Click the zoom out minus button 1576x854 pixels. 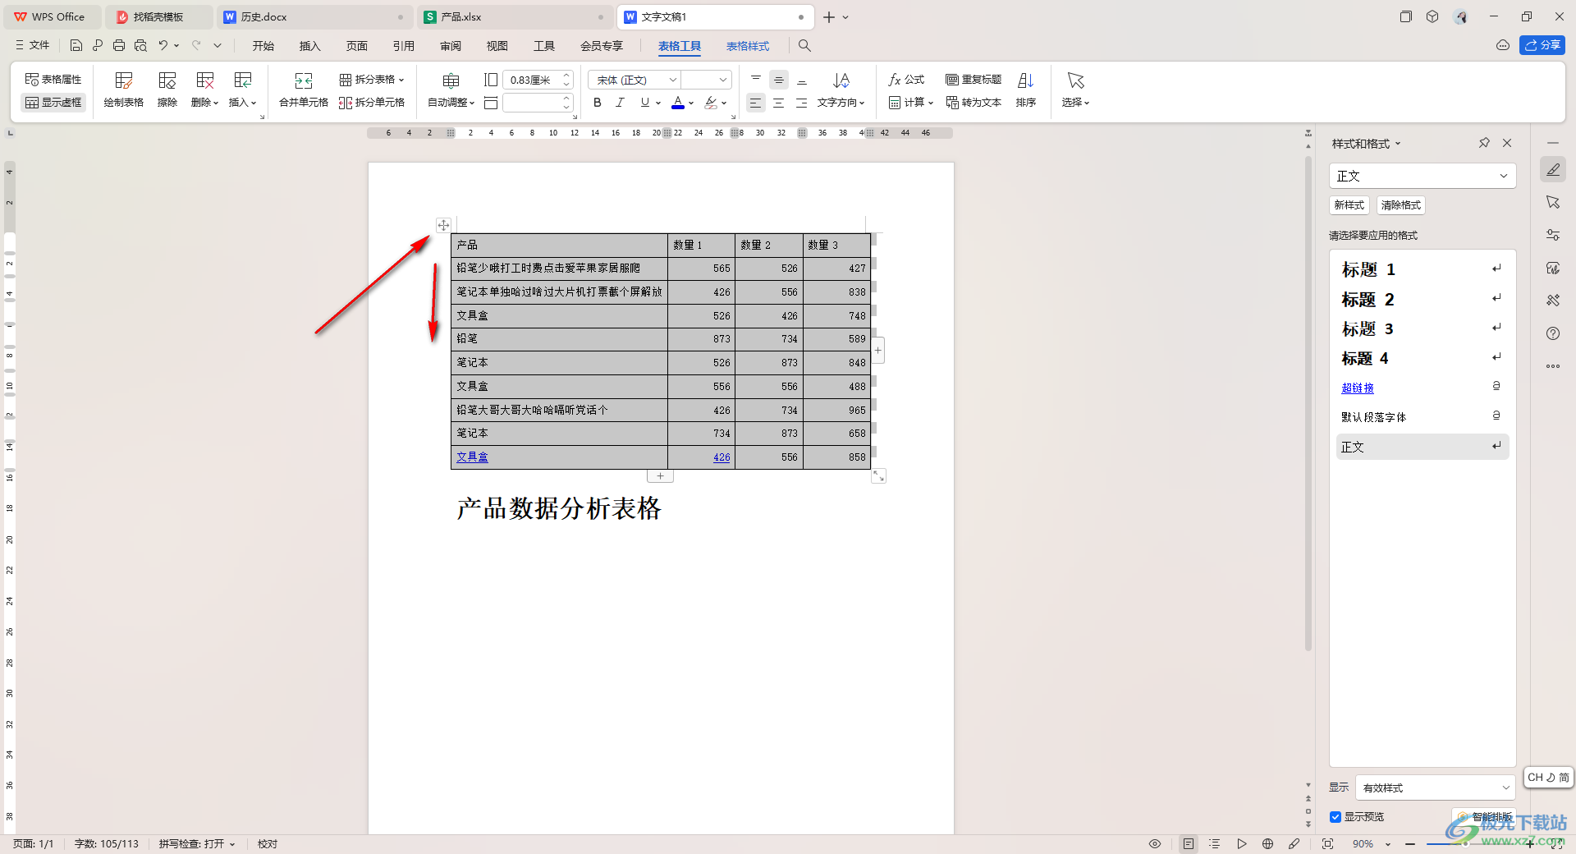point(1410,844)
